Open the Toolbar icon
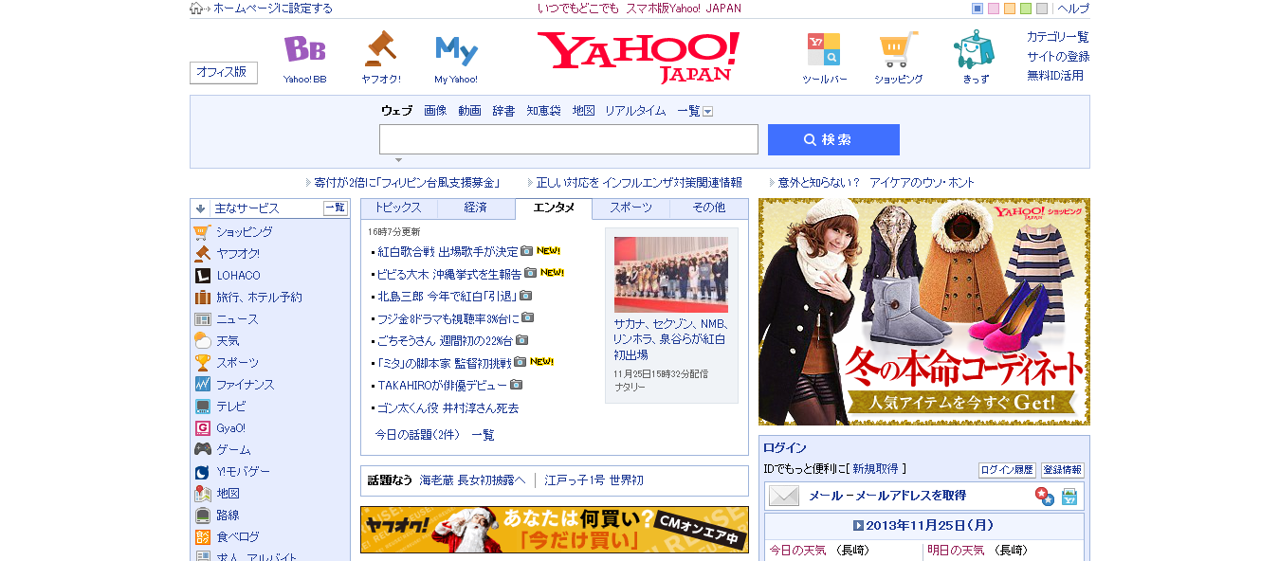The height and width of the screenshot is (561, 1279). tap(823, 49)
